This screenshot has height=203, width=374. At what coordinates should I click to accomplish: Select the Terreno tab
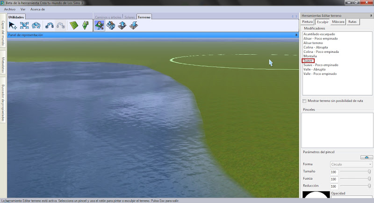point(144,17)
